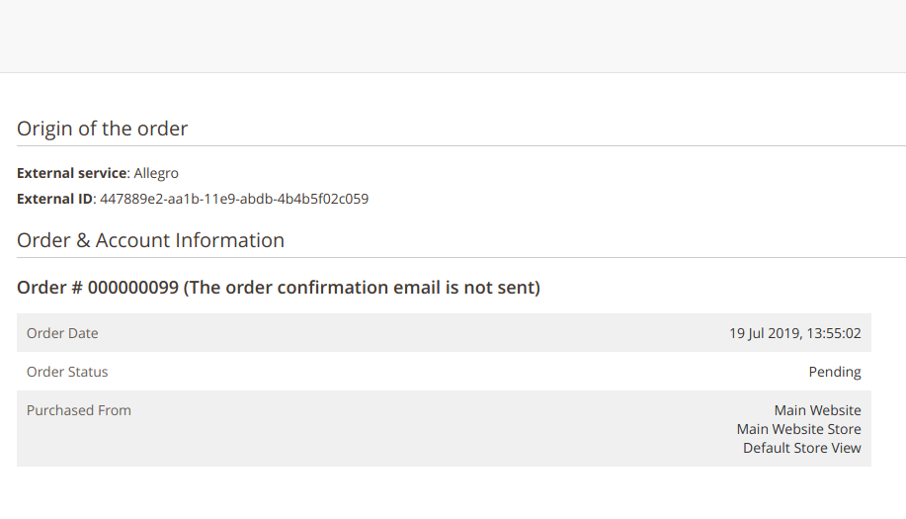Click the "Purchased From" label
The height and width of the screenshot is (519, 906).
point(79,410)
